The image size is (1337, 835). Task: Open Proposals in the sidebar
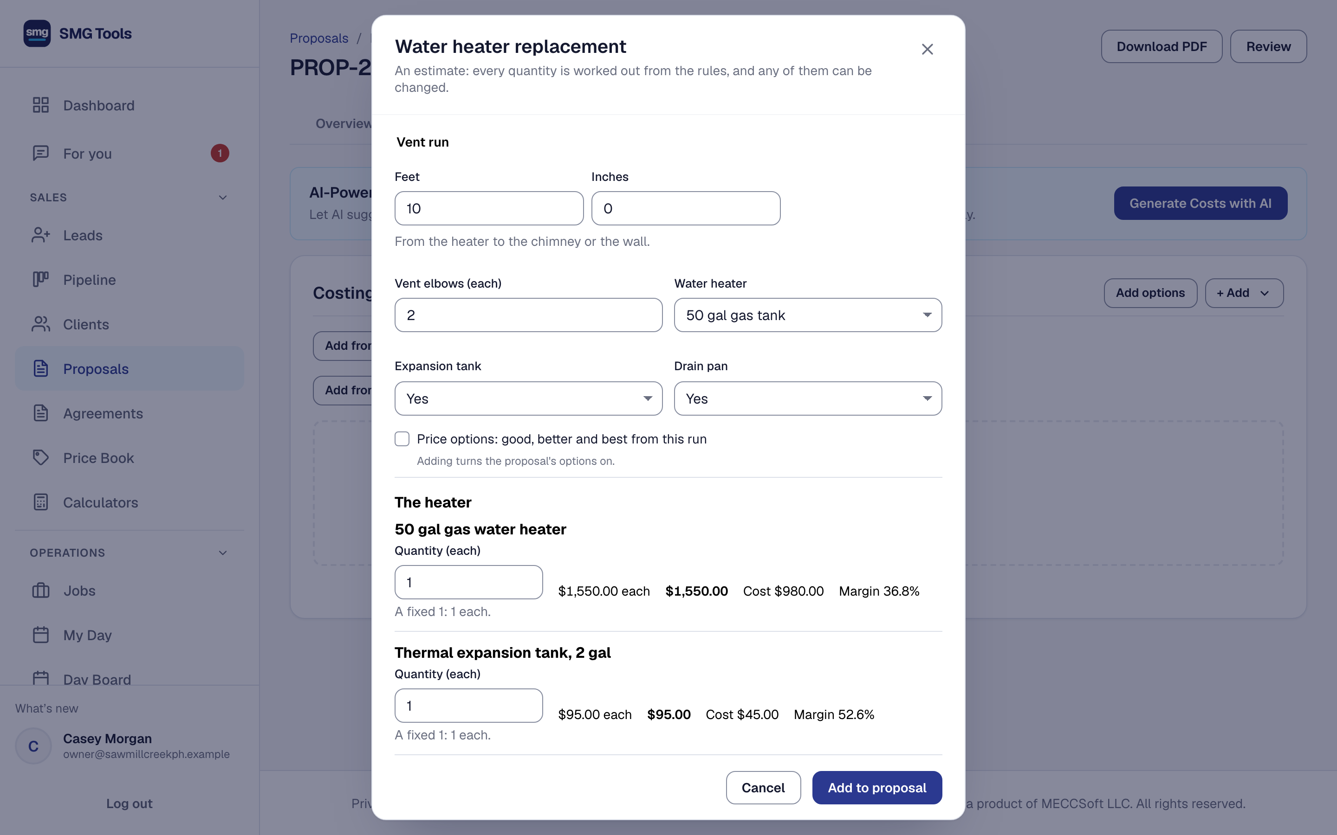pyautogui.click(x=129, y=368)
